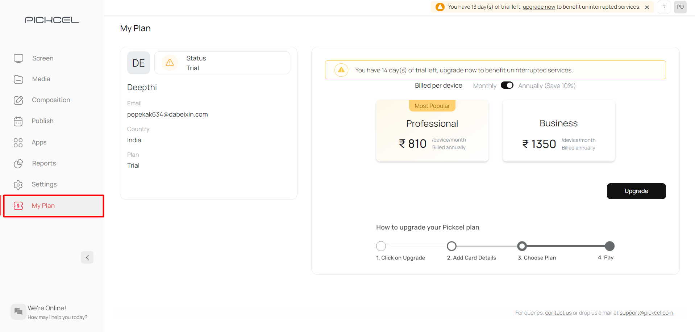Click step 3 circle 'Choose Plan'
Screen dimensions: 695x332
tap(522, 246)
